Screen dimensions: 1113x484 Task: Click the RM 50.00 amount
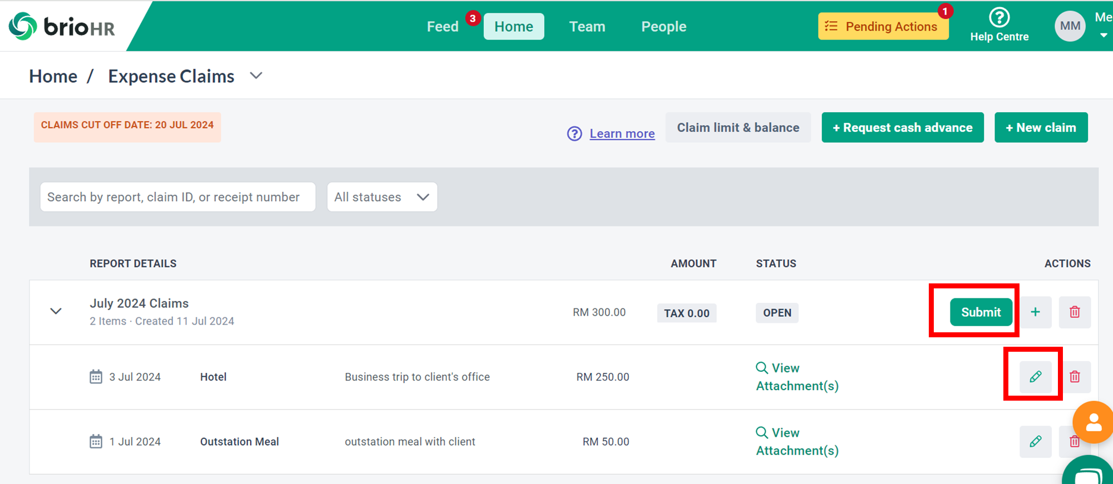606,442
